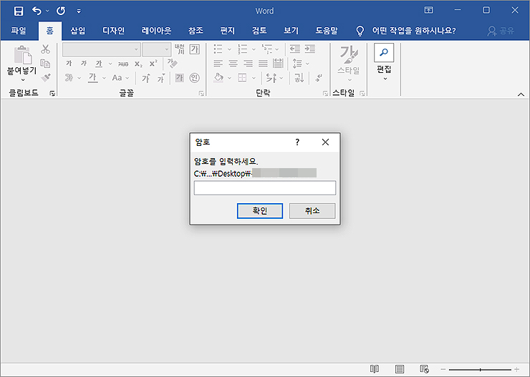Screen dimensions: 530x377
Task: Click the 공유 share button
Action: click(501, 31)
